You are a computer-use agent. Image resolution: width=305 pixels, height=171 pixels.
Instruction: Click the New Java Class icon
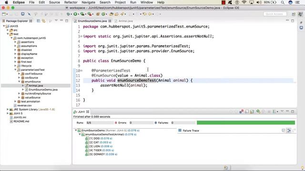[103, 14]
